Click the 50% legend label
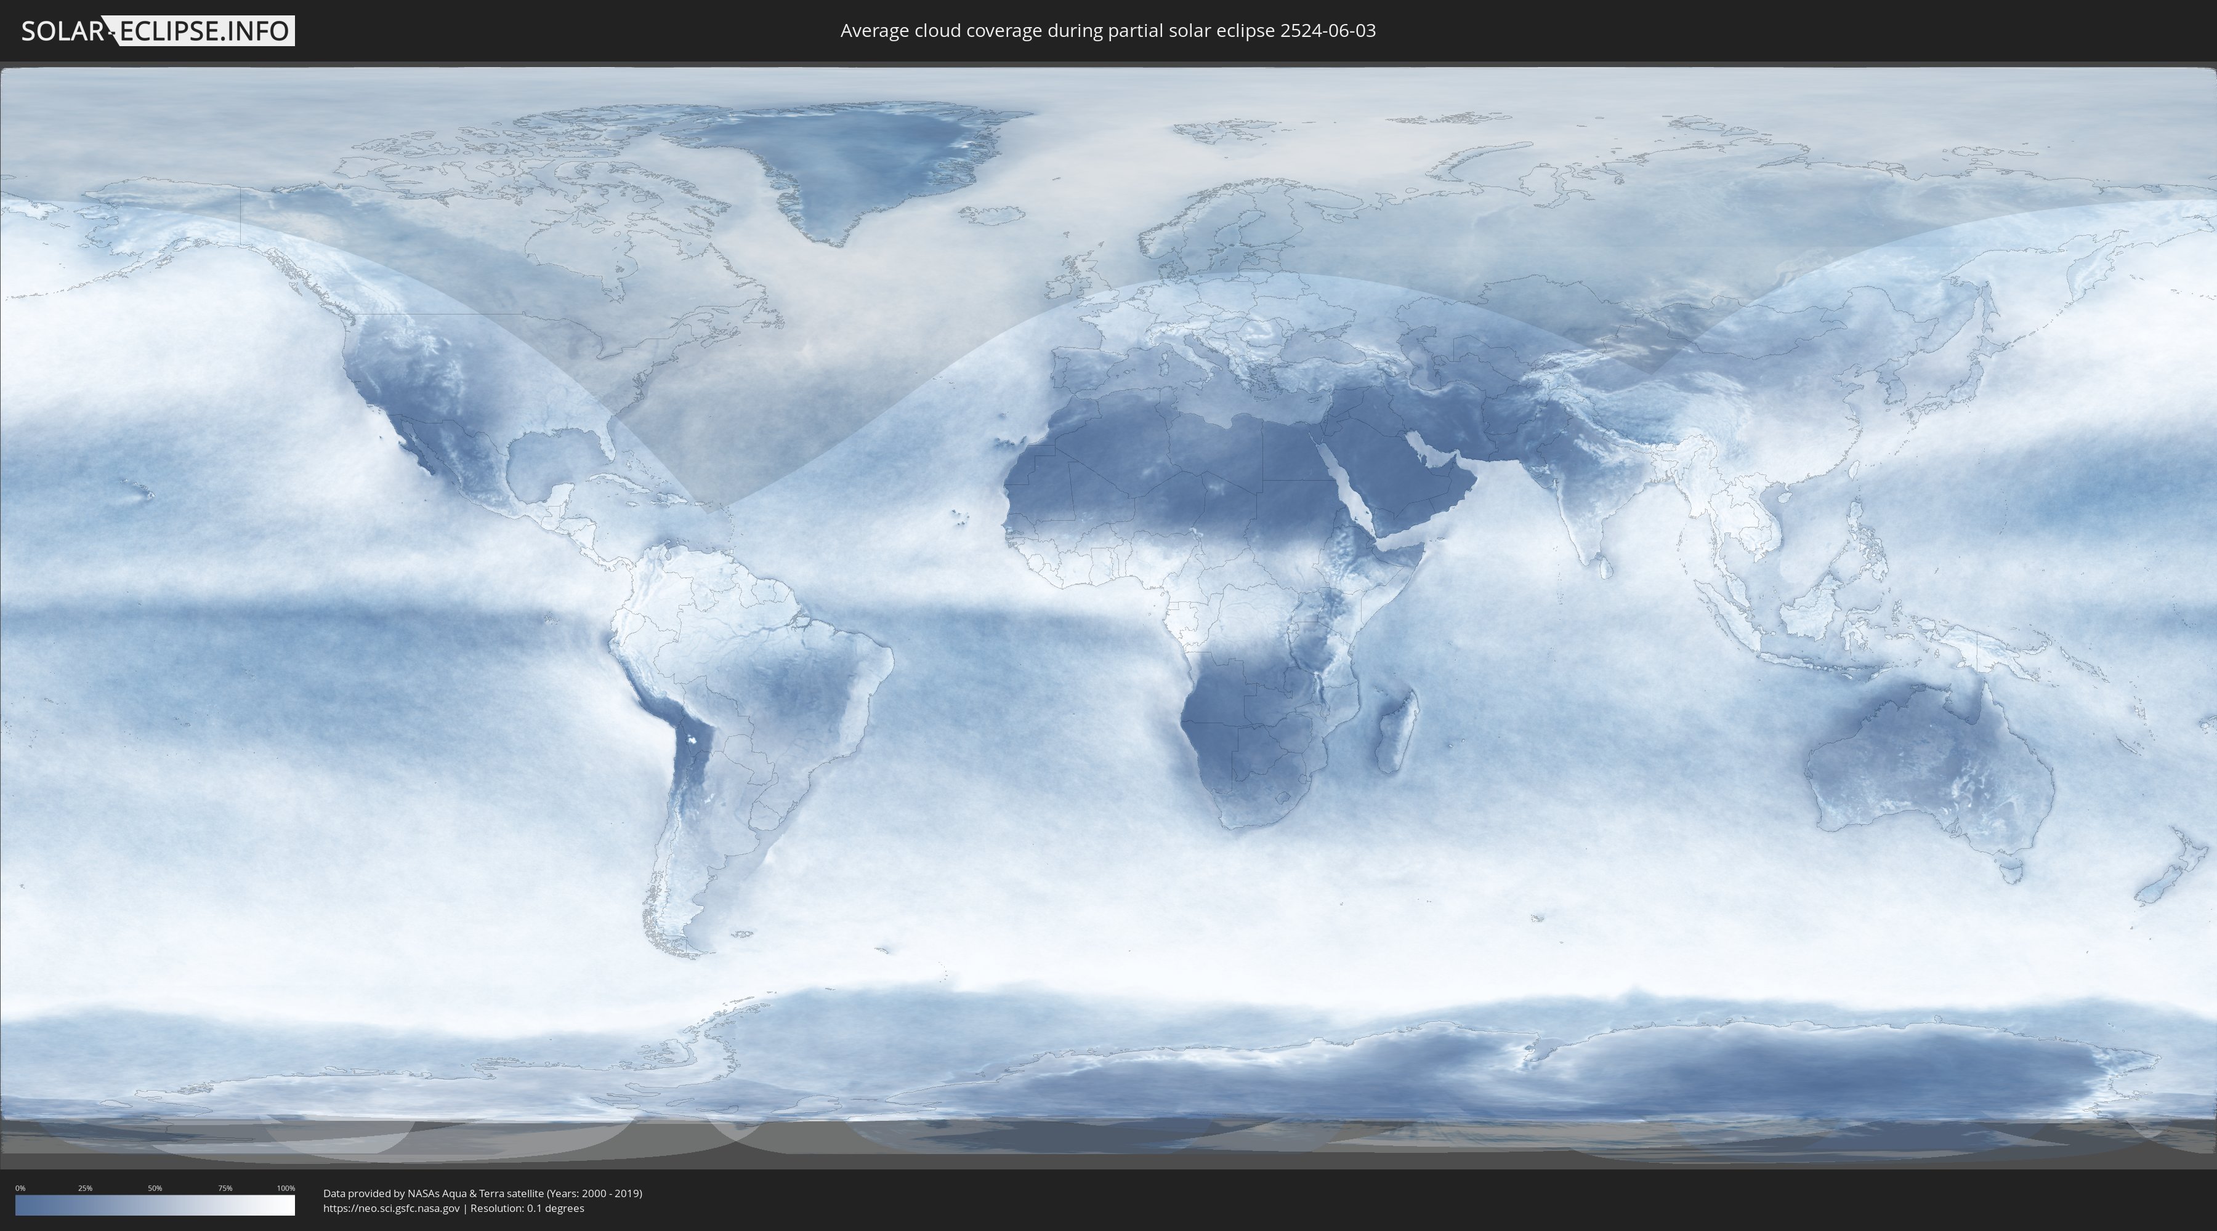2217x1231 pixels. (155, 1188)
